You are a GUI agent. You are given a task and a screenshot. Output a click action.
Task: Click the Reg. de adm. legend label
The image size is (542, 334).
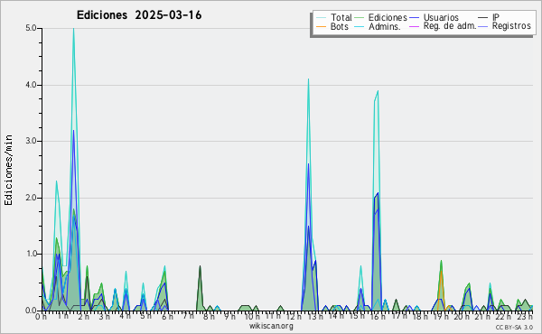pos(450,26)
